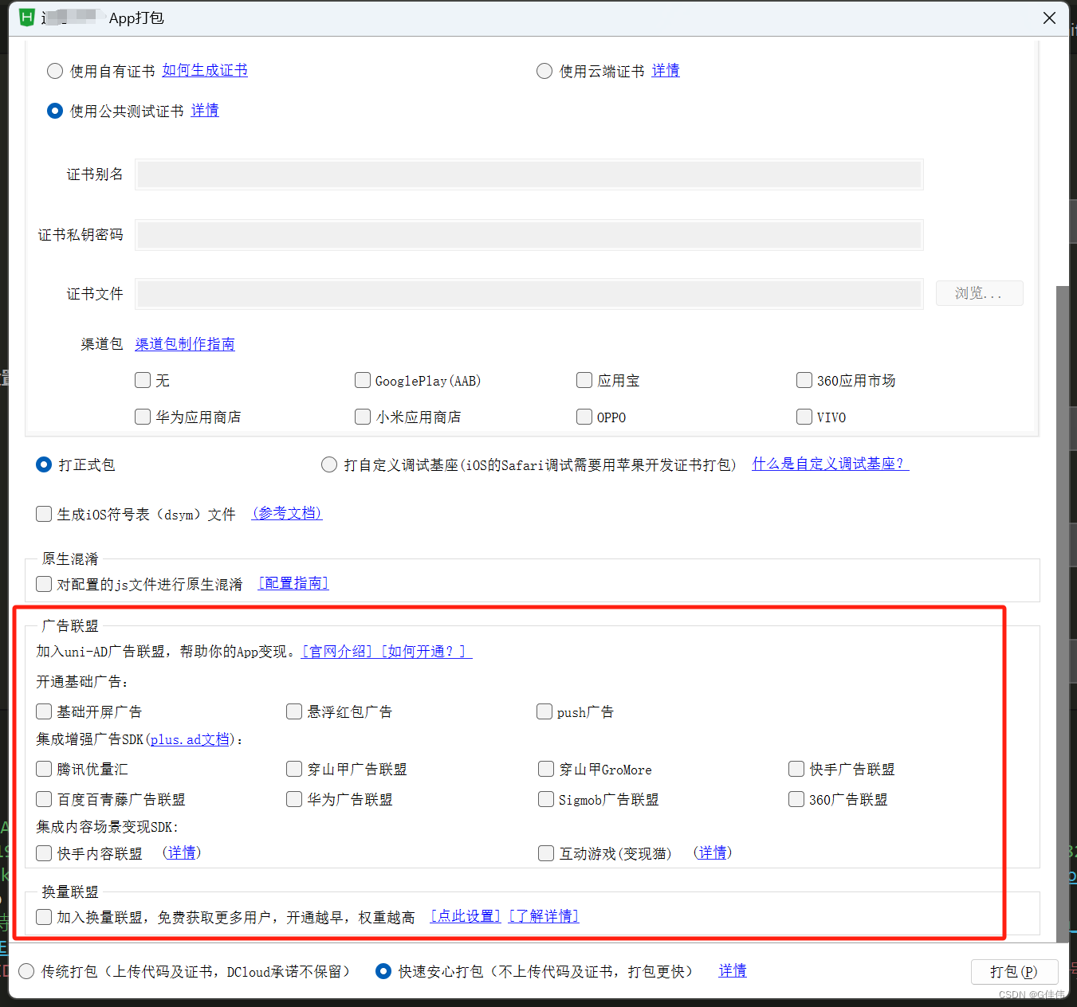Open (详情) link beside 互动游戏(变现猫)
Viewport: 1077px width, 1007px height.
click(x=713, y=852)
